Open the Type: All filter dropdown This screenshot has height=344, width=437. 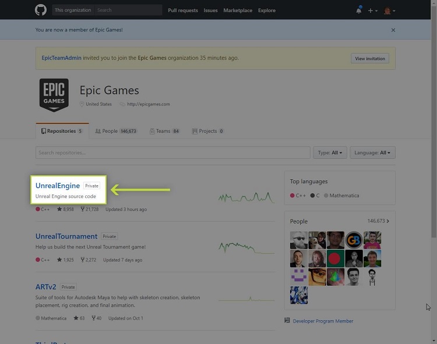[330, 153]
